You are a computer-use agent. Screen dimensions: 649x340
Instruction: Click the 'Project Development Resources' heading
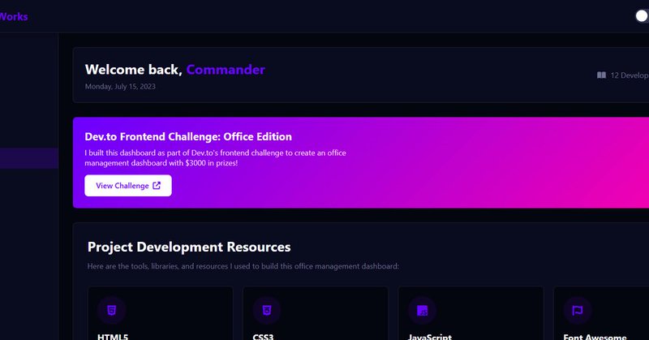[x=189, y=247]
